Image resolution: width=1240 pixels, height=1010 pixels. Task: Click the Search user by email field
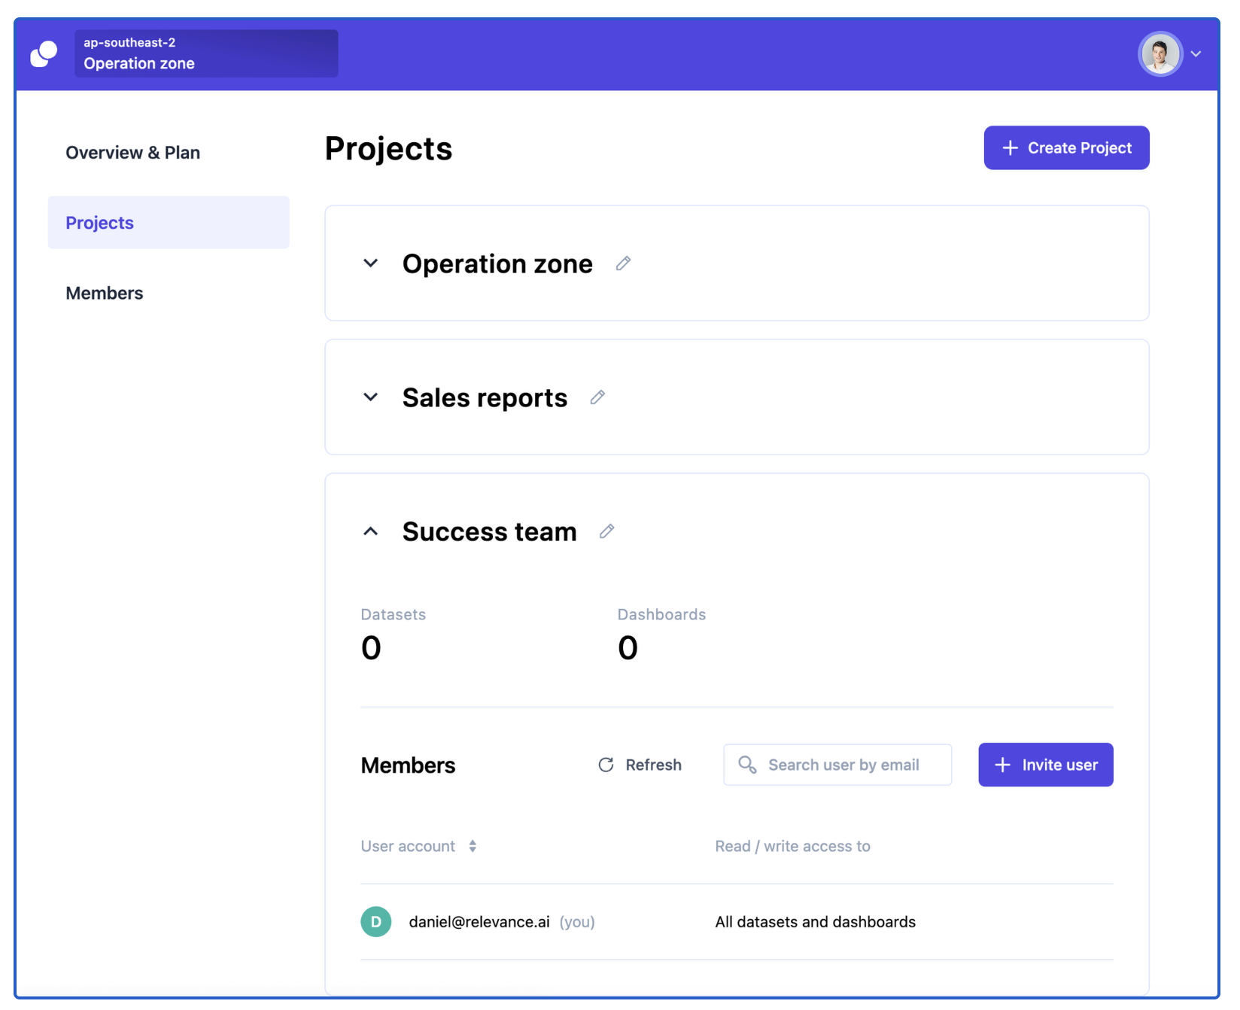837,765
